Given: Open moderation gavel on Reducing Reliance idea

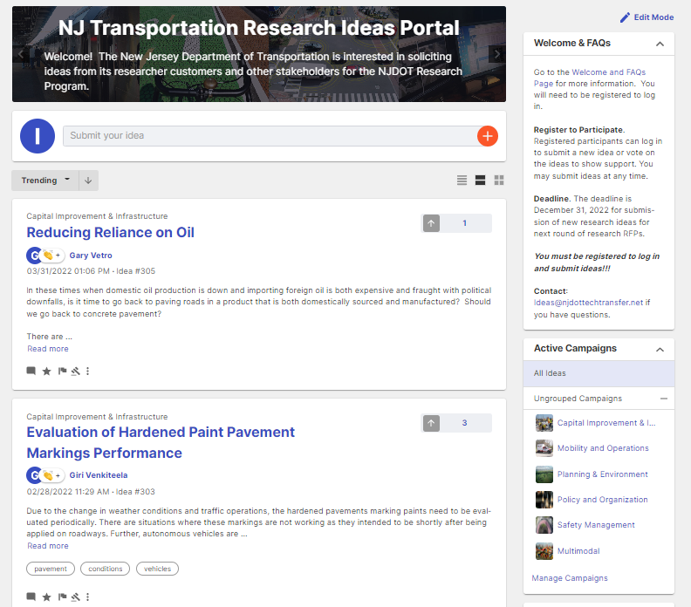Looking at the screenshot, I should pos(76,371).
